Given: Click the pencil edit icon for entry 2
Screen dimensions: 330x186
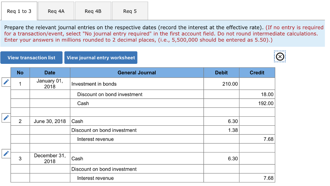Looking at the screenshot, I should (x=6, y=118).
